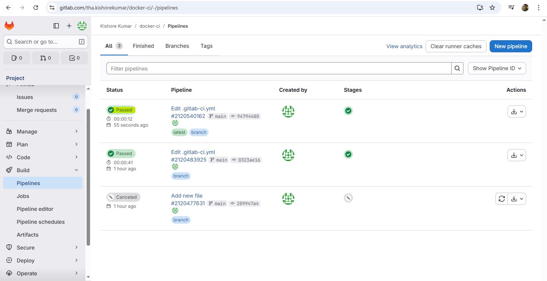Open Show Pipeline ID dropdown
Viewport: 547px width, 281px height.
pyautogui.click(x=497, y=68)
